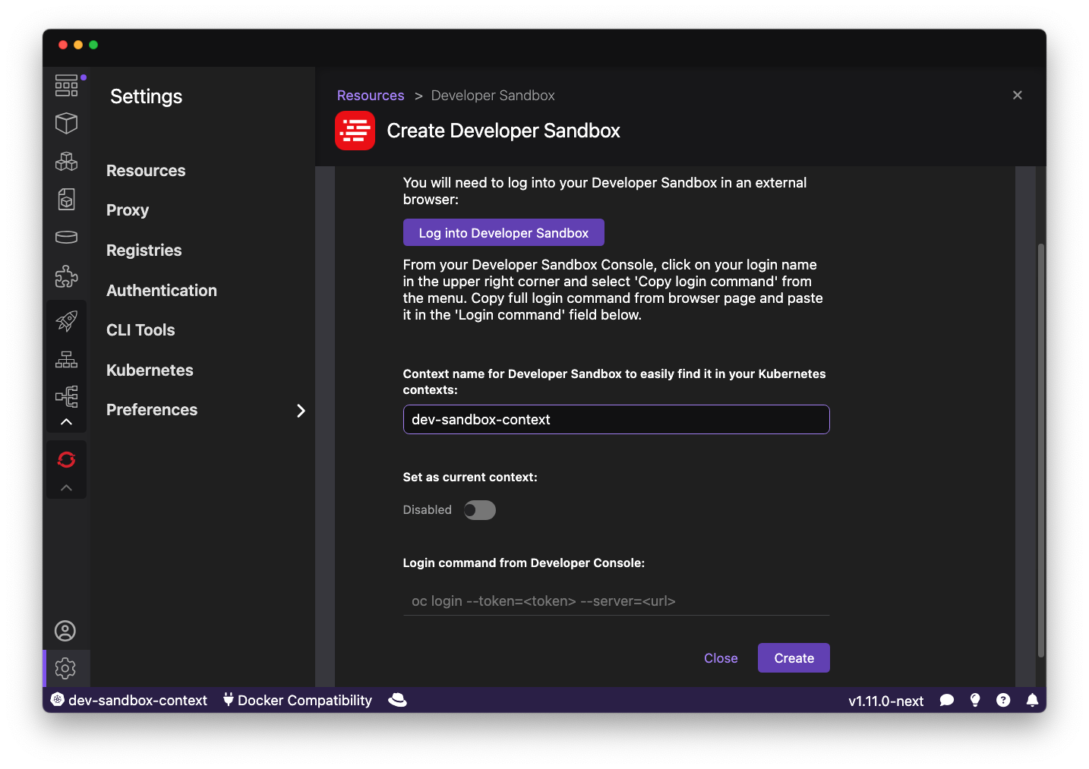This screenshot has height=769, width=1089.
Task: Open the notifications bell icon
Action: 1032,700
